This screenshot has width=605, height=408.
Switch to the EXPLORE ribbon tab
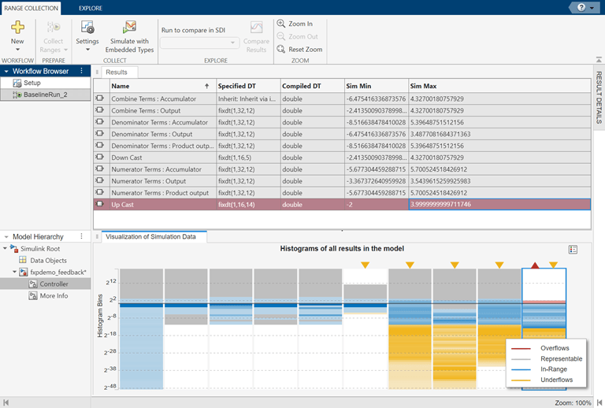click(91, 8)
